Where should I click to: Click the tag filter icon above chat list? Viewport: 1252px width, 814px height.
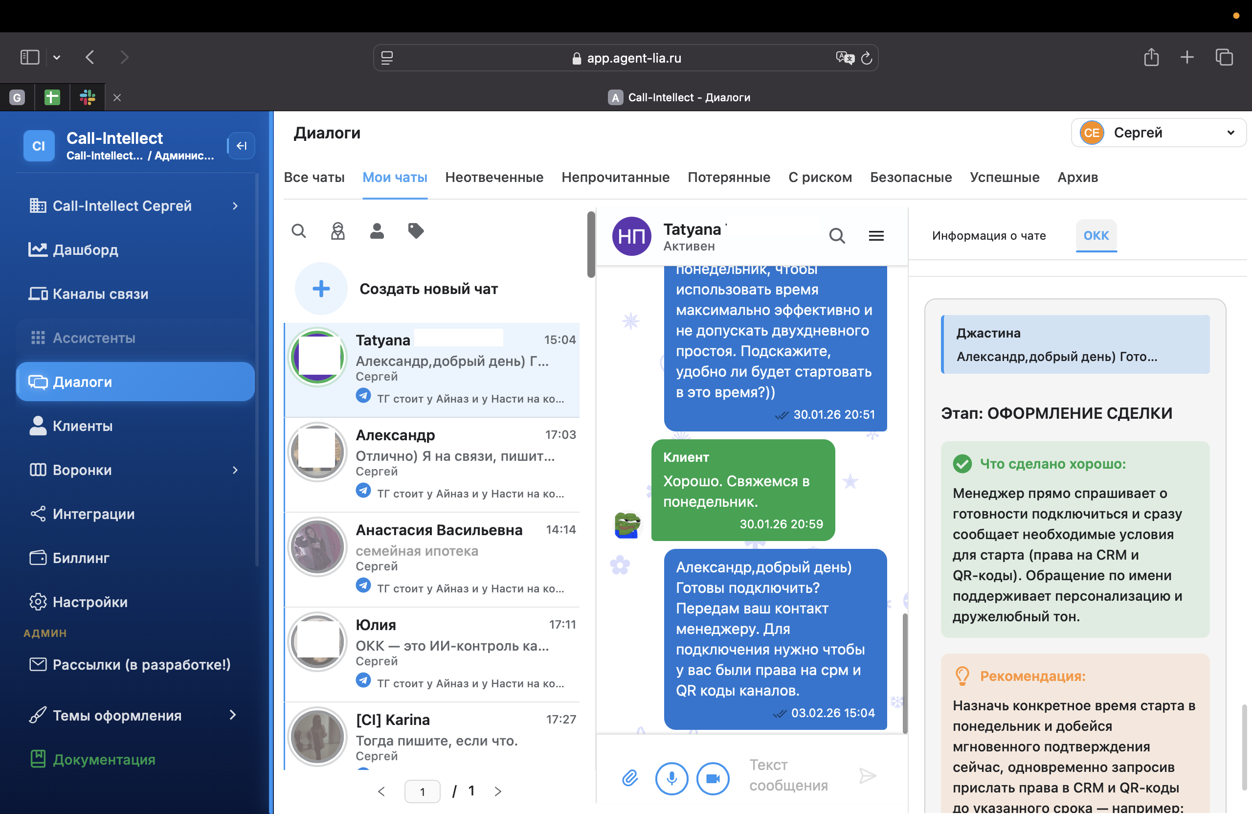coord(416,231)
